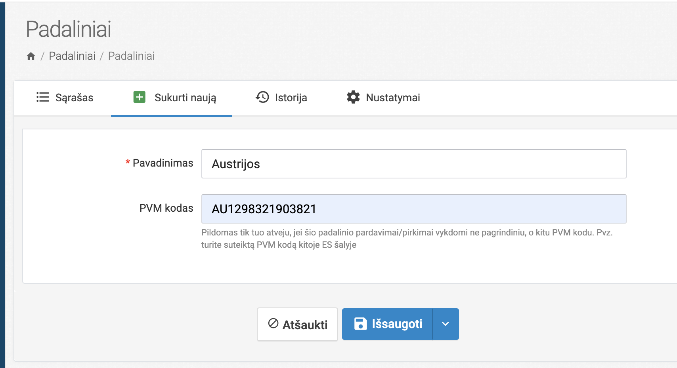The image size is (677, 368).
Task: Click the list icon beside Sąrašas
Action: (42, 97)
